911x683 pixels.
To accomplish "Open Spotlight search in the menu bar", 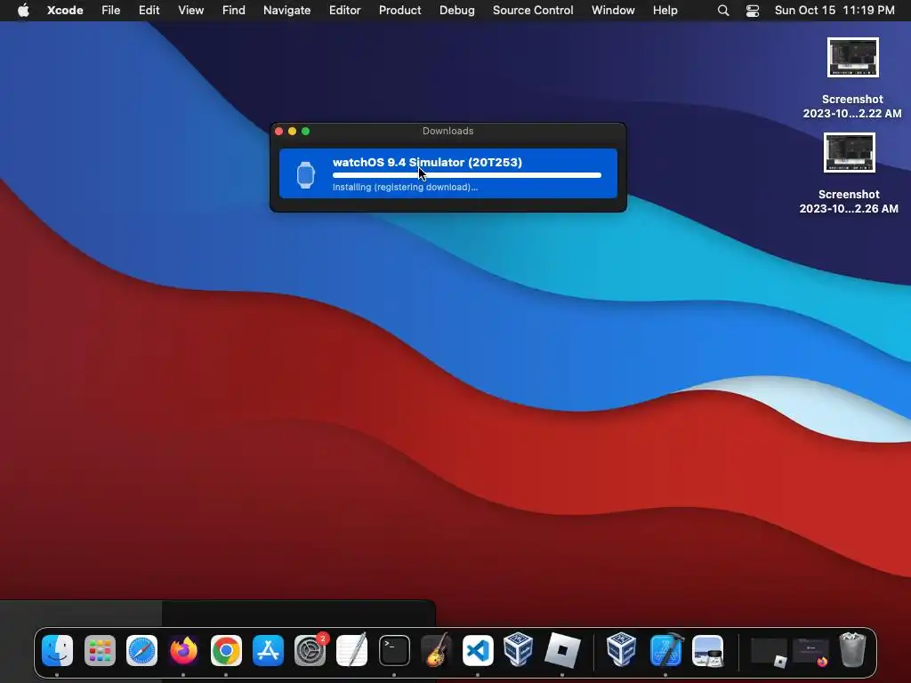I will pyautogui.click(x=722, y=11).
